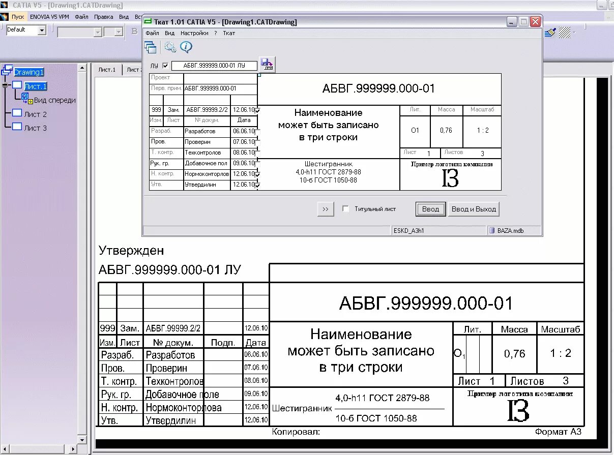Toggle checkbox next to date 12.06.10 in Зам. row
Image resolution: width=614 pixels, height=455 pixels.
click(x=258, y=110)
